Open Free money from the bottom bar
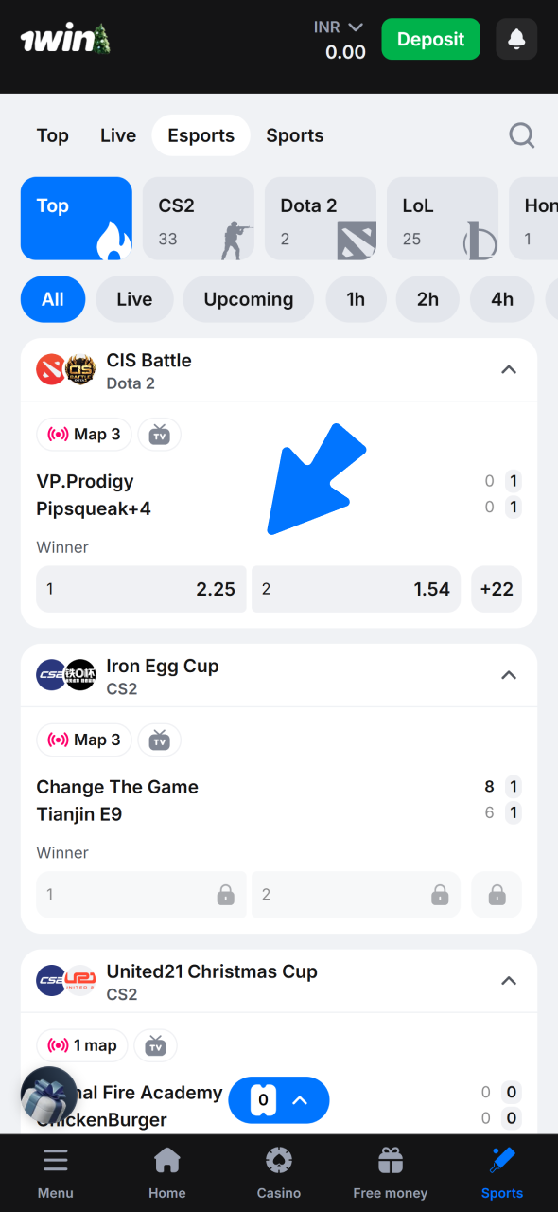The image size is (558, 1212). (x=390, y=1172)
